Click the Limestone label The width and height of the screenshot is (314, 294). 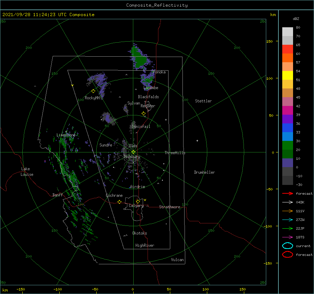coord(66,135)
